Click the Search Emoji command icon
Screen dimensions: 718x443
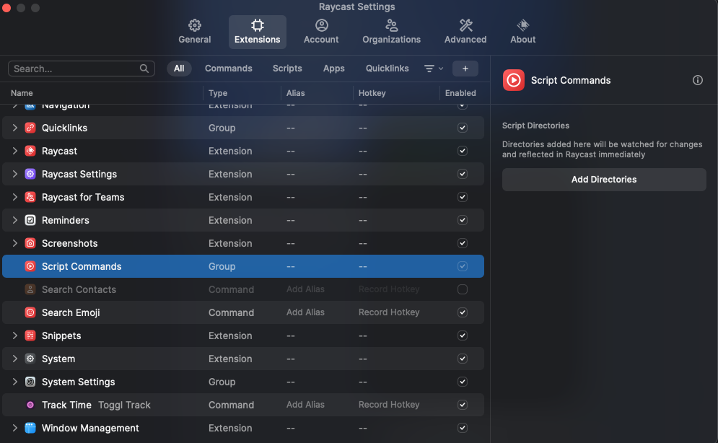point(30,312)
